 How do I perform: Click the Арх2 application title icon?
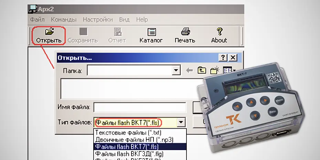click(33, 9)
